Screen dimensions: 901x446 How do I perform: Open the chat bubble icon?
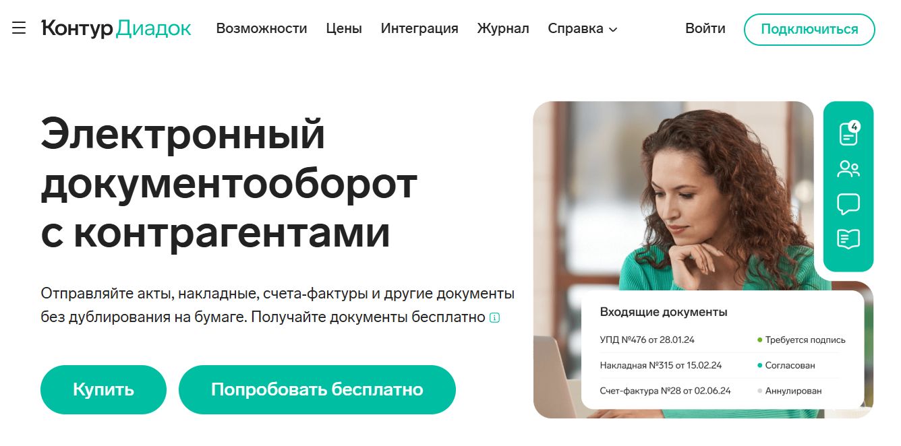pyautogui.click(x=848, y=204)
